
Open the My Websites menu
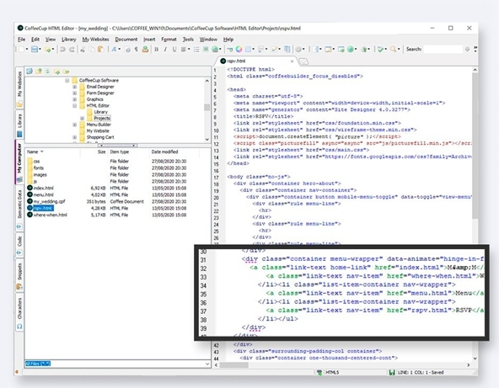[x=95, y=40]
